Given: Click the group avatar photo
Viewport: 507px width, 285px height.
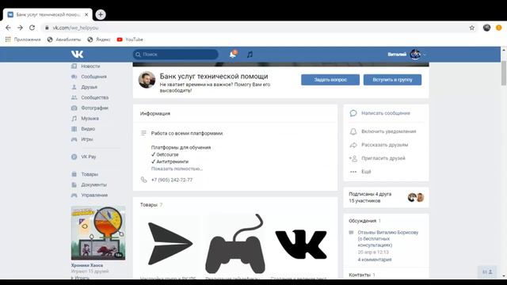Looking at the screenshot, I should click(147, 80).
